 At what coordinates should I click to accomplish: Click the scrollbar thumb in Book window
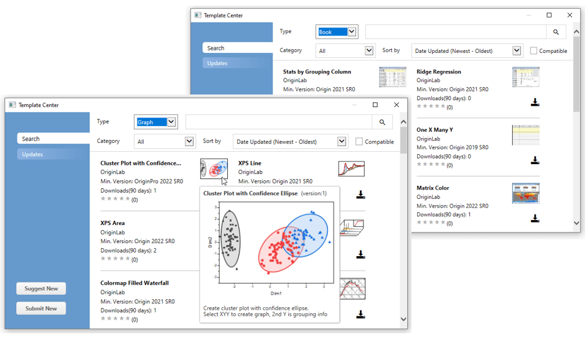576,74
